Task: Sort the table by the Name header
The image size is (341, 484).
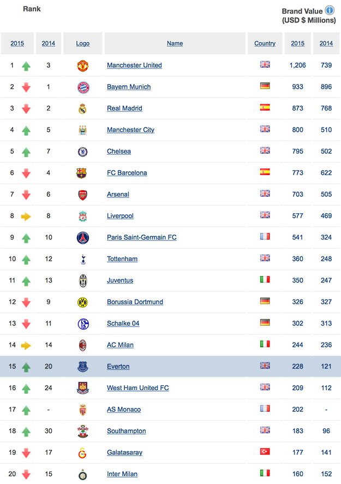Action: click(x=175, y=44)
